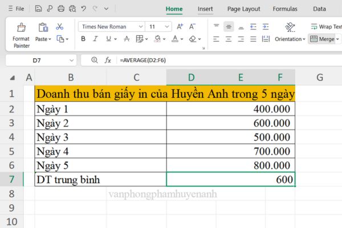
Task: Click the Paste clipboard icon
Action: (x=43, y=27)
